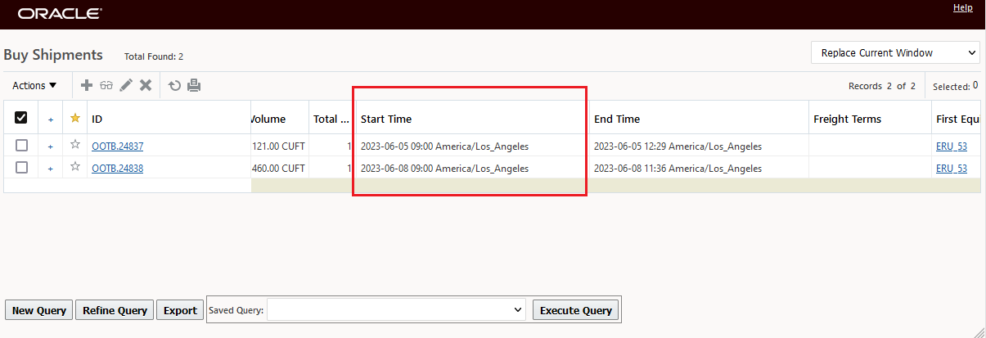Open shipment OOTB.24838 link

coord(117,169)
